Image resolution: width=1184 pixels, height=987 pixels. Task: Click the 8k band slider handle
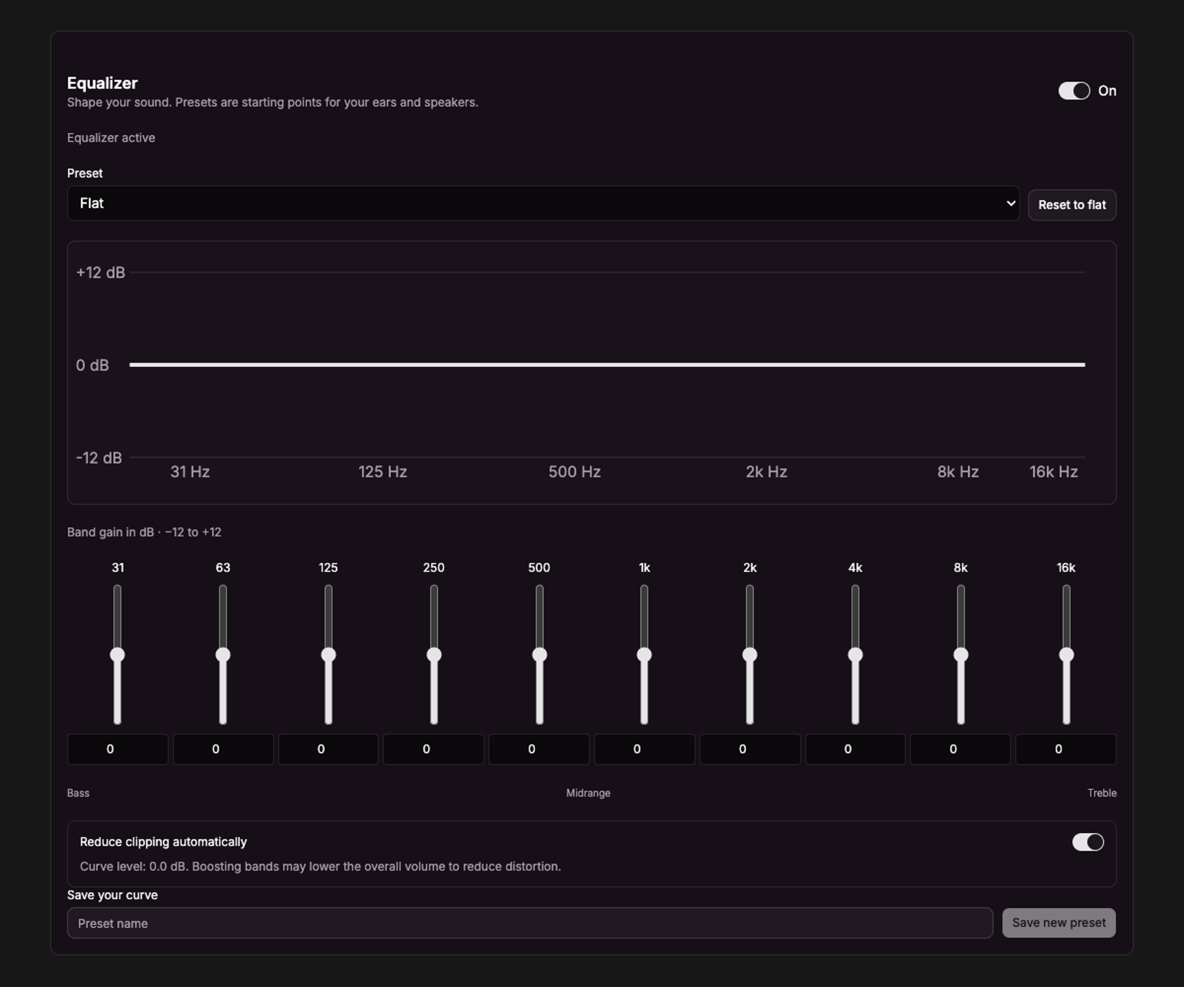click(960, 655)
